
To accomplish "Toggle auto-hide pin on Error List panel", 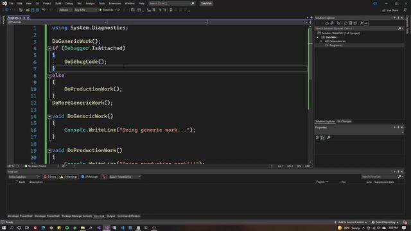I will pyautogui.click(x=398, y=171).
